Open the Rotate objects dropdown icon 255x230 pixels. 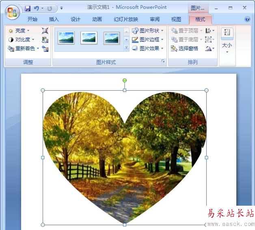point(210,49)
